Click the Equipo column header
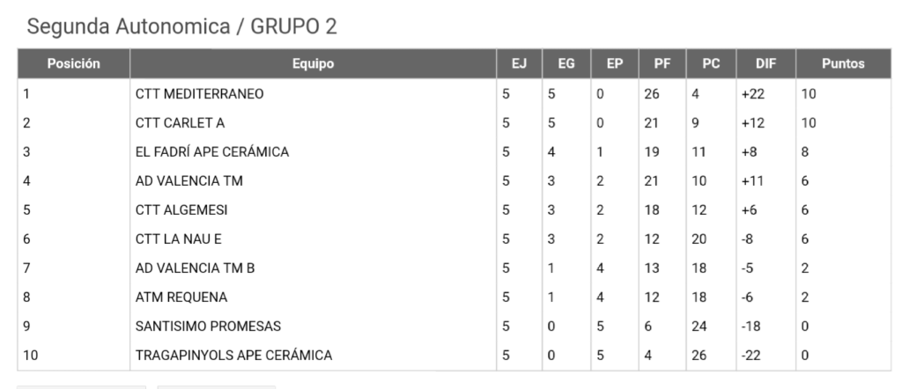 tap(313, 63)
